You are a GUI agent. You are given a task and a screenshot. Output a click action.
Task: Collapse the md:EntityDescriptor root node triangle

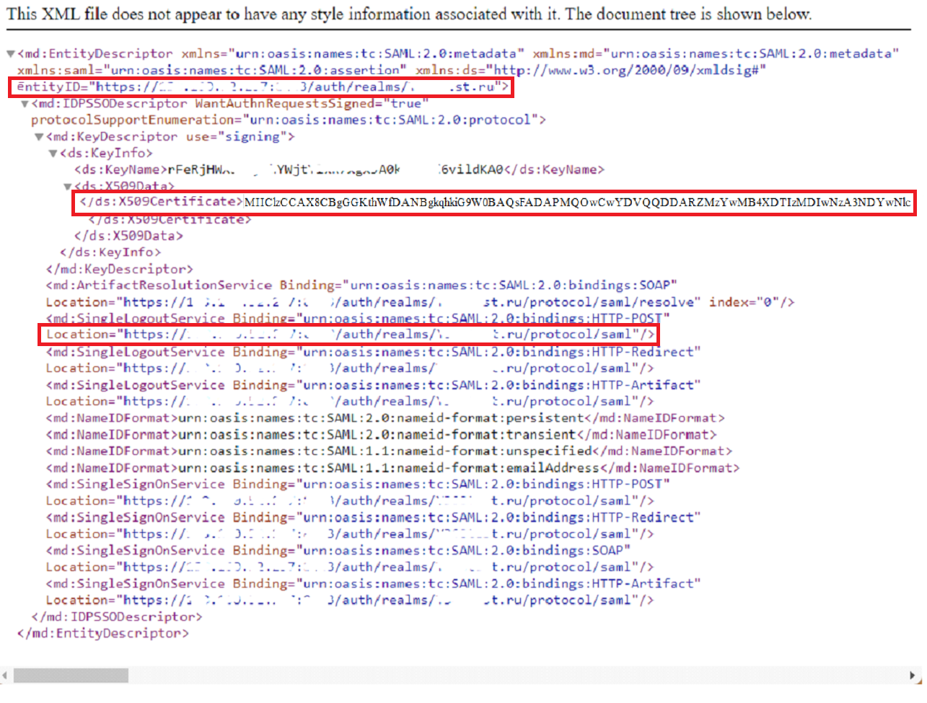coord(11,54)
